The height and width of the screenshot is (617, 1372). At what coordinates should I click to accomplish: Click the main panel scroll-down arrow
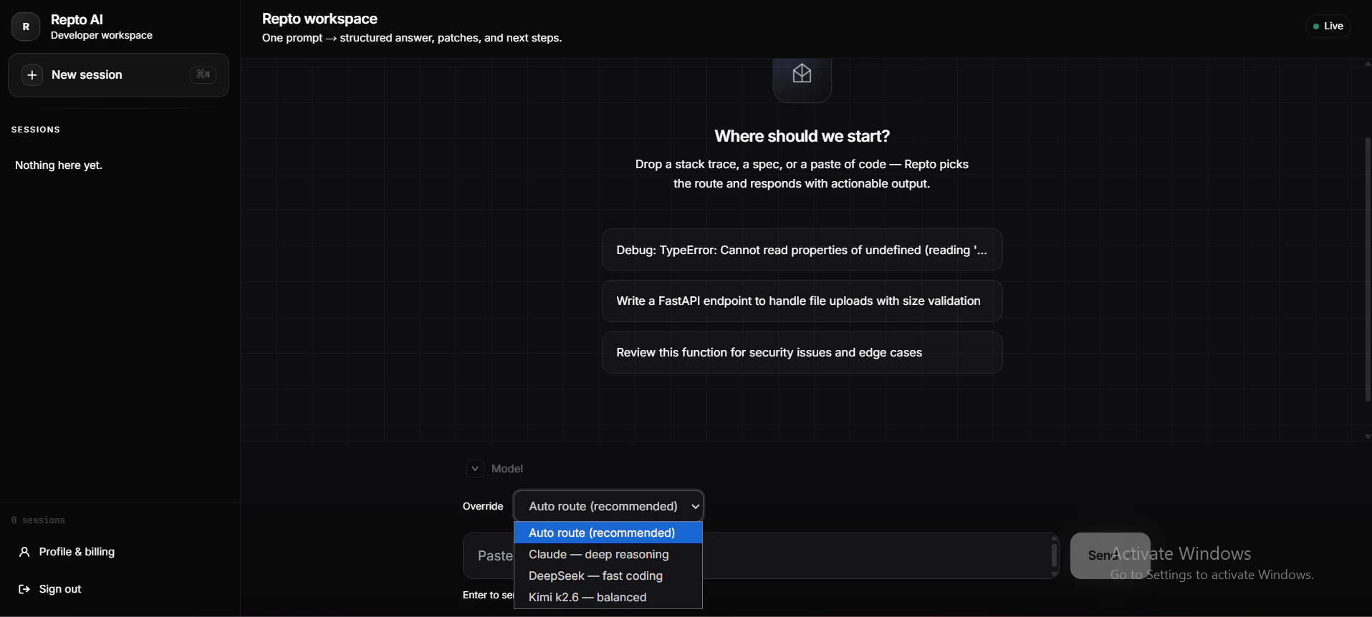pyautogui.click(x=1368, y=437)
